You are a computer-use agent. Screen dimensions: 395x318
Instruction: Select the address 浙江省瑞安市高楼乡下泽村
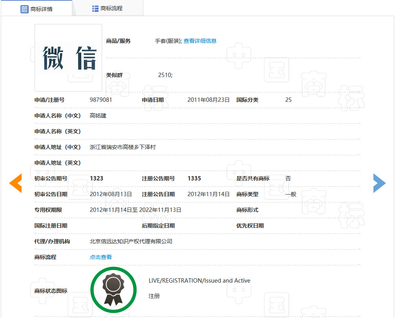[x=123, y=147]
